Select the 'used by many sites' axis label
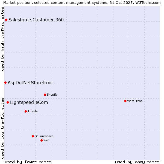This screenshot has width=164, height=164. pos(137,162)
